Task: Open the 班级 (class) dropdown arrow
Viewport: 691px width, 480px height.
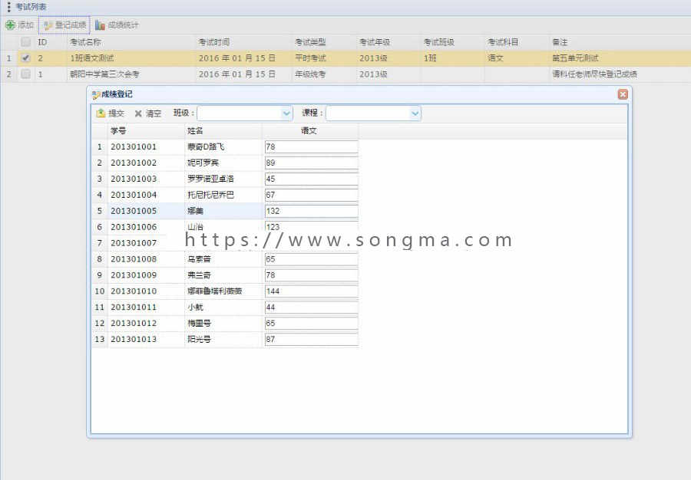Action: coord(286,113)
